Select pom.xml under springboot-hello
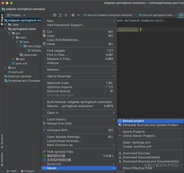The image size is (184, 173). click(19, 63)
